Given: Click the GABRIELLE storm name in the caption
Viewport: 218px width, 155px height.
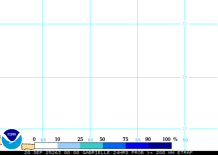Looking at the screenshot, I should coord(95,153).
